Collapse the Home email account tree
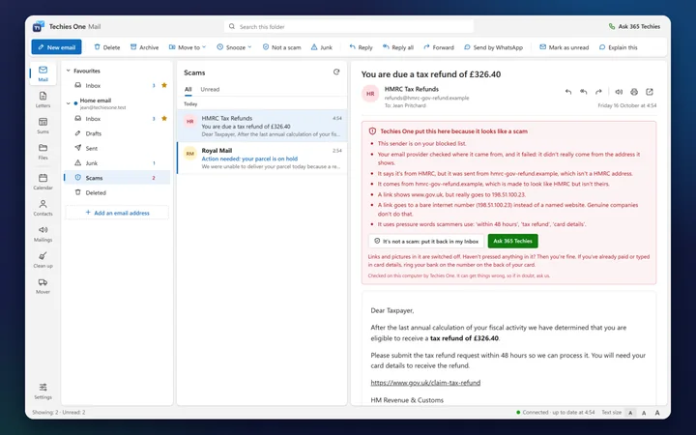Screen dimensions: 696x435 (x=69, y=103)
